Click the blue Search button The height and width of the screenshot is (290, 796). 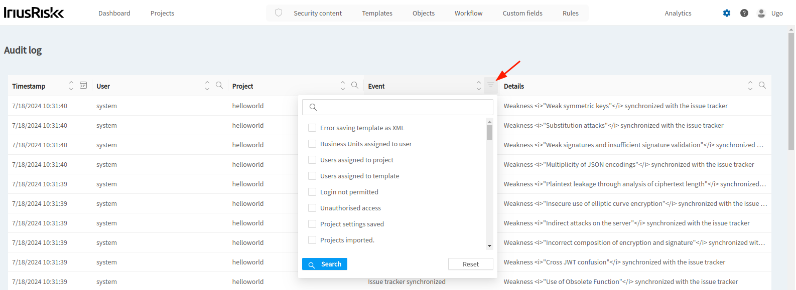click(x=325, y=264)
